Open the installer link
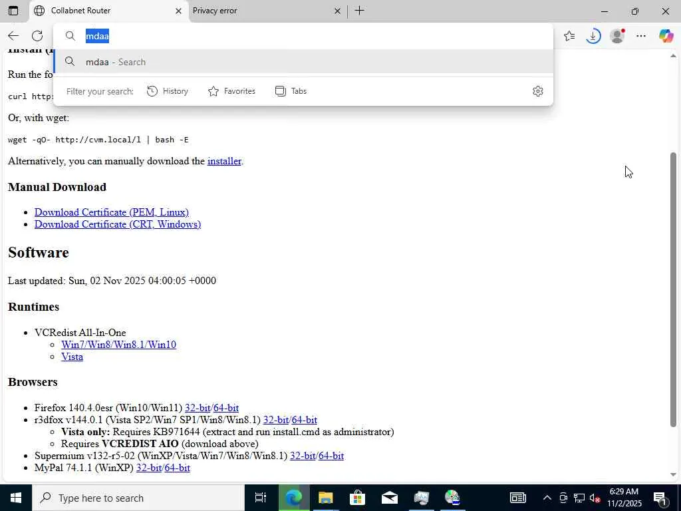Viewport: 681px width, 511px height. (x=224, y=161)
